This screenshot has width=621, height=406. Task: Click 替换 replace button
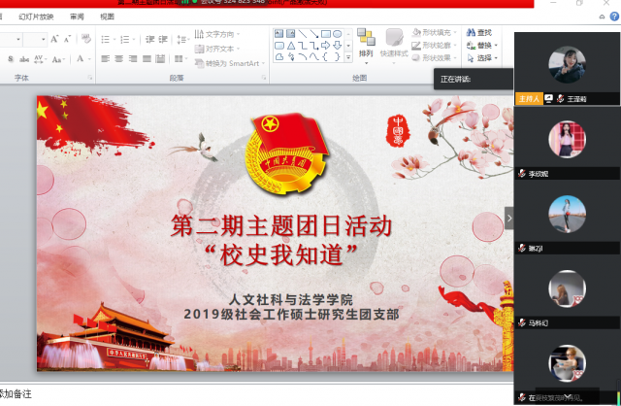(x=479, y=46)
